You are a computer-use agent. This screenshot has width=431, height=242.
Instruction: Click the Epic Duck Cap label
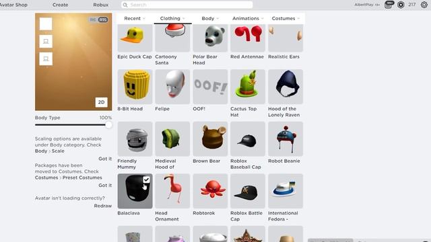pos(135,56)
